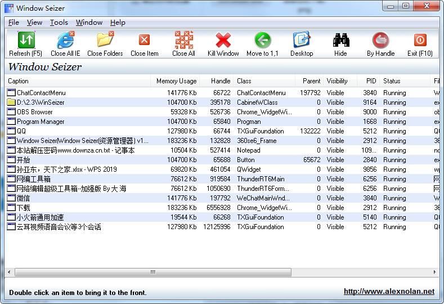Click the window icon beside ChatContactMenu row

pos(11,92)
